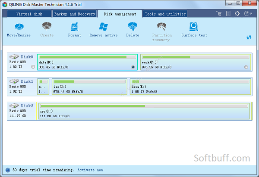Click the data (D:) usage bar

(87, 57)
